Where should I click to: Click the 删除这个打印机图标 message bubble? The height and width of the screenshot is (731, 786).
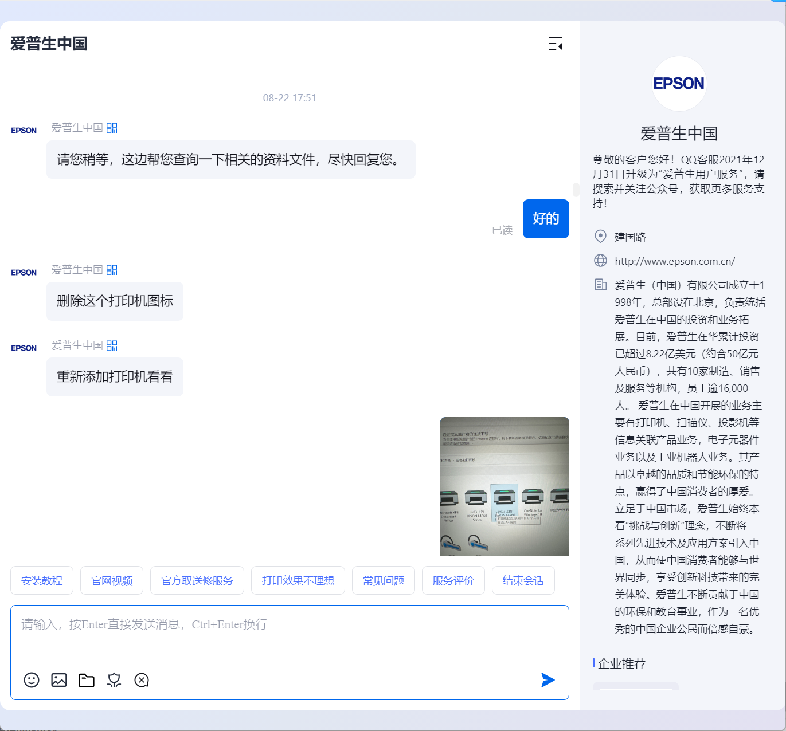[115, 301]
